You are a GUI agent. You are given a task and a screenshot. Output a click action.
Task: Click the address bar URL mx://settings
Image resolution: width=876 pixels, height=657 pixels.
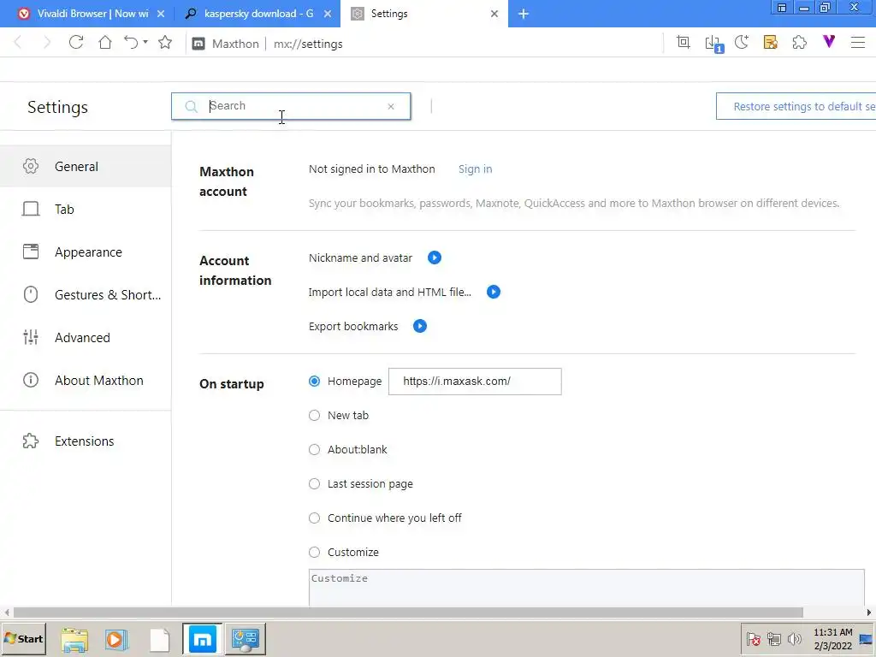(x=308, y=44)
